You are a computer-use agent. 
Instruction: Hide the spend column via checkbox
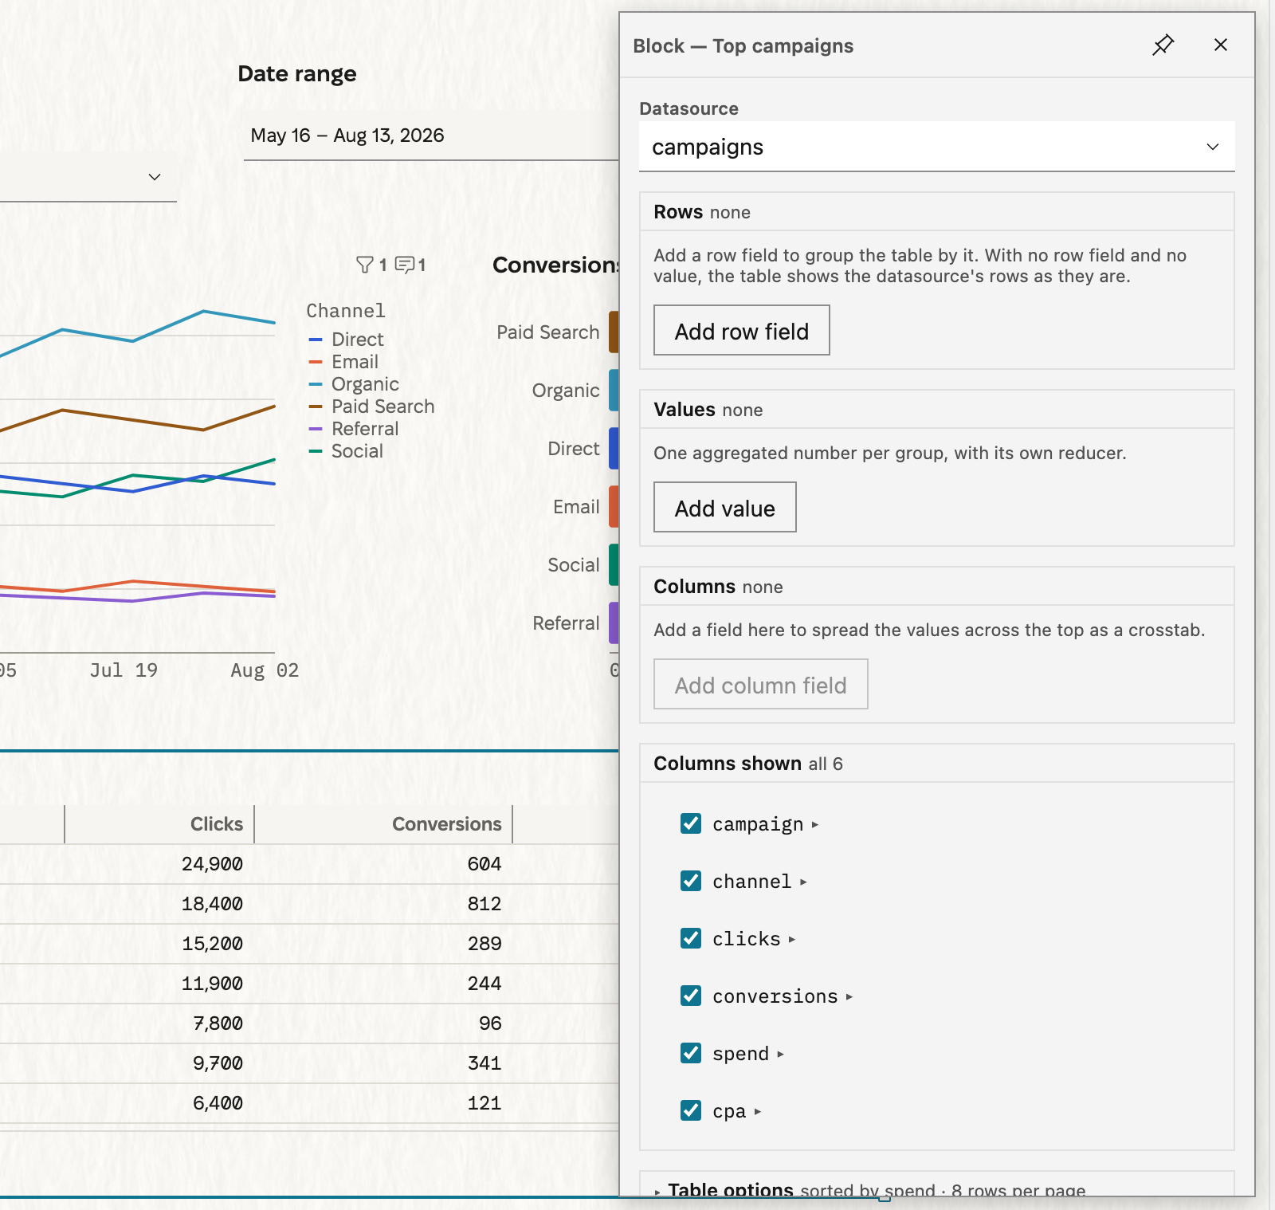(691, 1053)
